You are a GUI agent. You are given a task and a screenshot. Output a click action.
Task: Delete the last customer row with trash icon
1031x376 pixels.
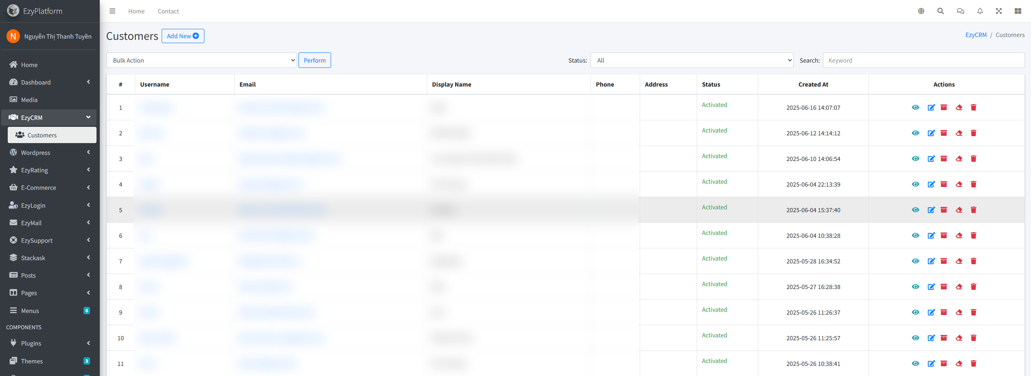pos(974,363)
